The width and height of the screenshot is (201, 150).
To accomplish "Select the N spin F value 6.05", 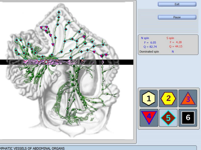I will pos(150,42).
